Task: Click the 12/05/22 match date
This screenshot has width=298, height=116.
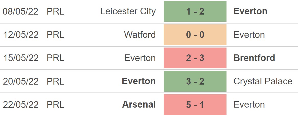Action: click(x=20, y=35)
